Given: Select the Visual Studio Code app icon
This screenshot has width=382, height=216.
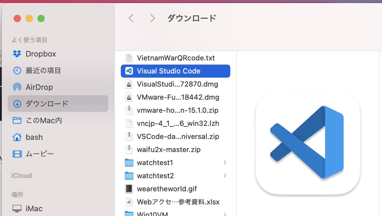Looking at the screenshot, I should tap(129, 71).
